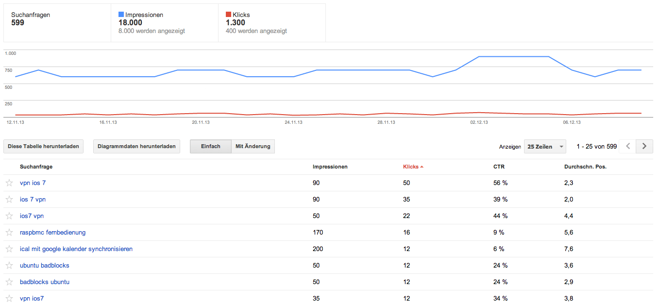Screen dimensions: 660x304
Task: Switch to 'Mit Änderung' view
Action: click(253, 146)
